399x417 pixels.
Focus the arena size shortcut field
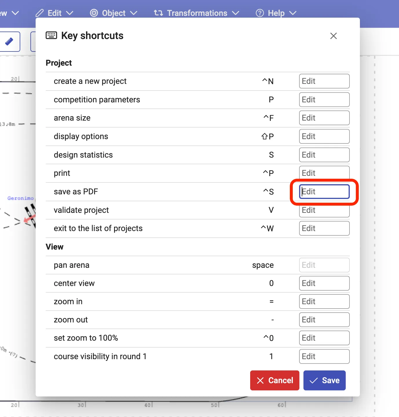[324, 118]
